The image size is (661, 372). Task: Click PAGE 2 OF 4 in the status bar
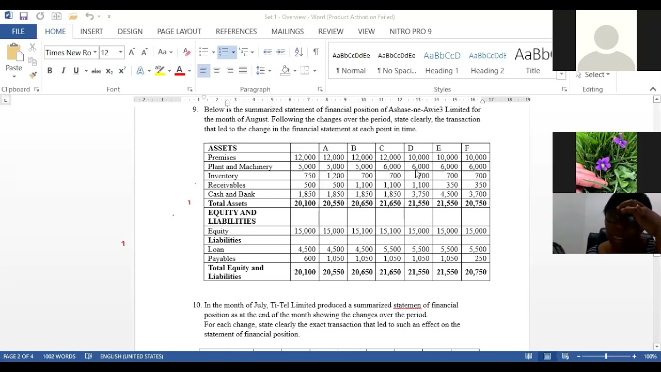tap(18, 357)
